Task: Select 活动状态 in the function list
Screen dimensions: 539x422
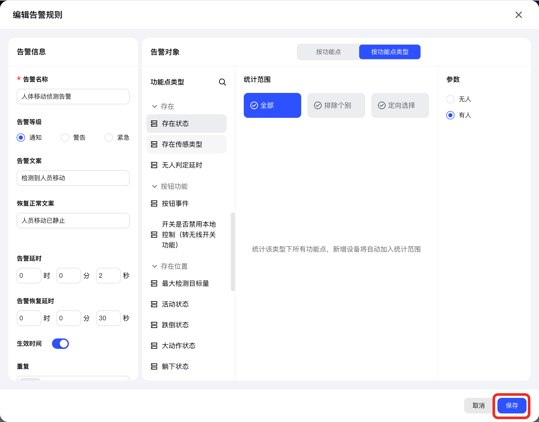Action: pyautogui.click(x=186, y=304)
